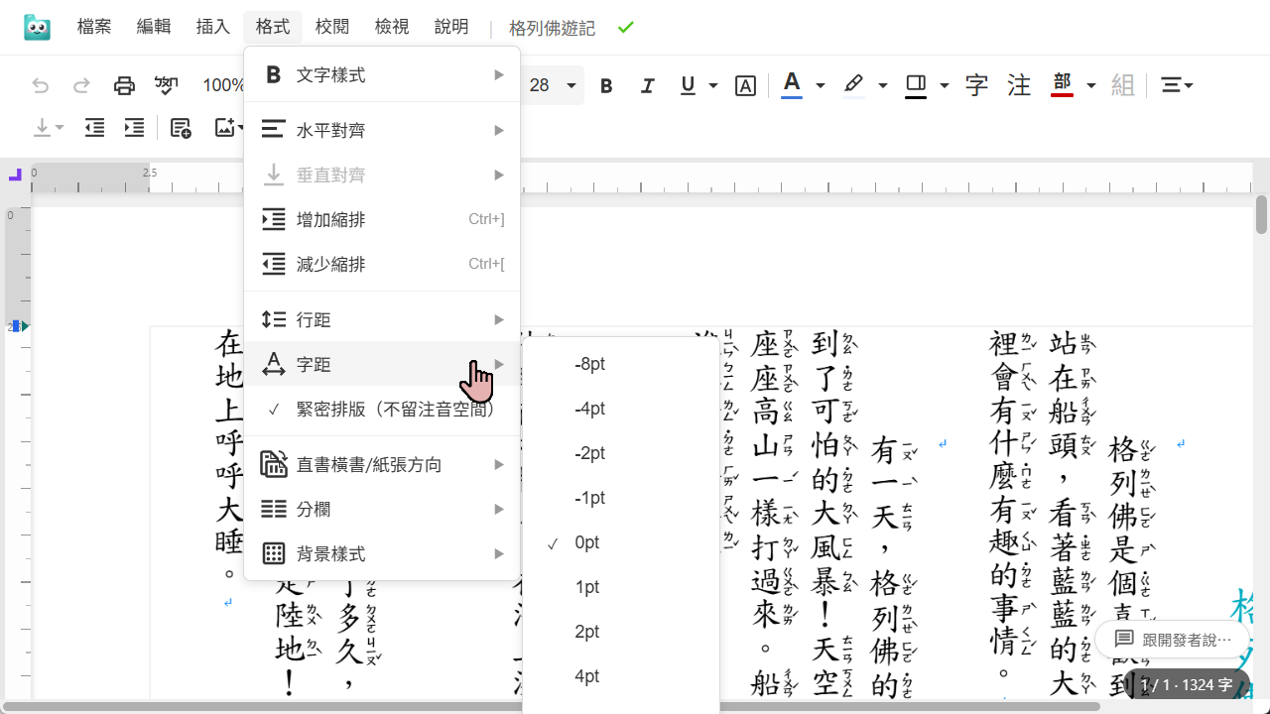Click the 字 character button in toolbar
1270x714 pixels.
[976, 85]
